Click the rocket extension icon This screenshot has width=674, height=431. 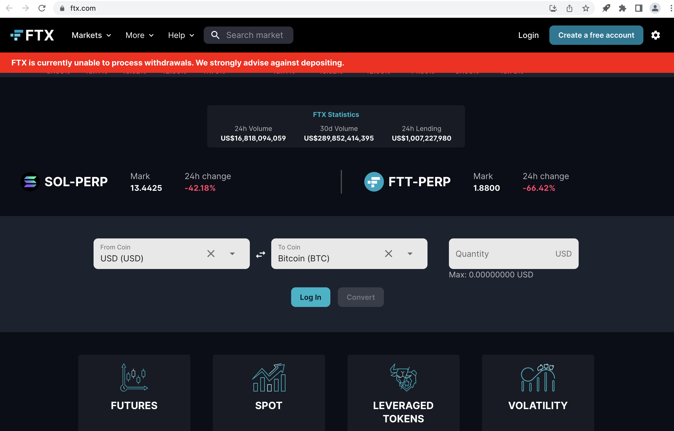click(606, 8)
